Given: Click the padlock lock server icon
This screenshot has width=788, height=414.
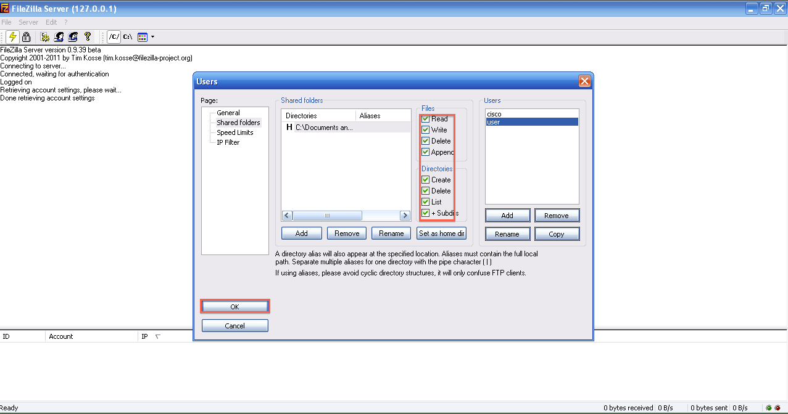Looking at the screenshot, I should tap(27, 37).
